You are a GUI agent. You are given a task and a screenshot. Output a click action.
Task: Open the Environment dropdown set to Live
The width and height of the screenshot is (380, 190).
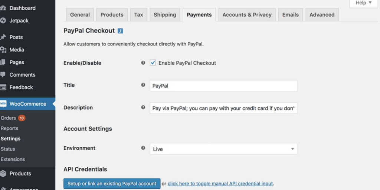point(223,149)
